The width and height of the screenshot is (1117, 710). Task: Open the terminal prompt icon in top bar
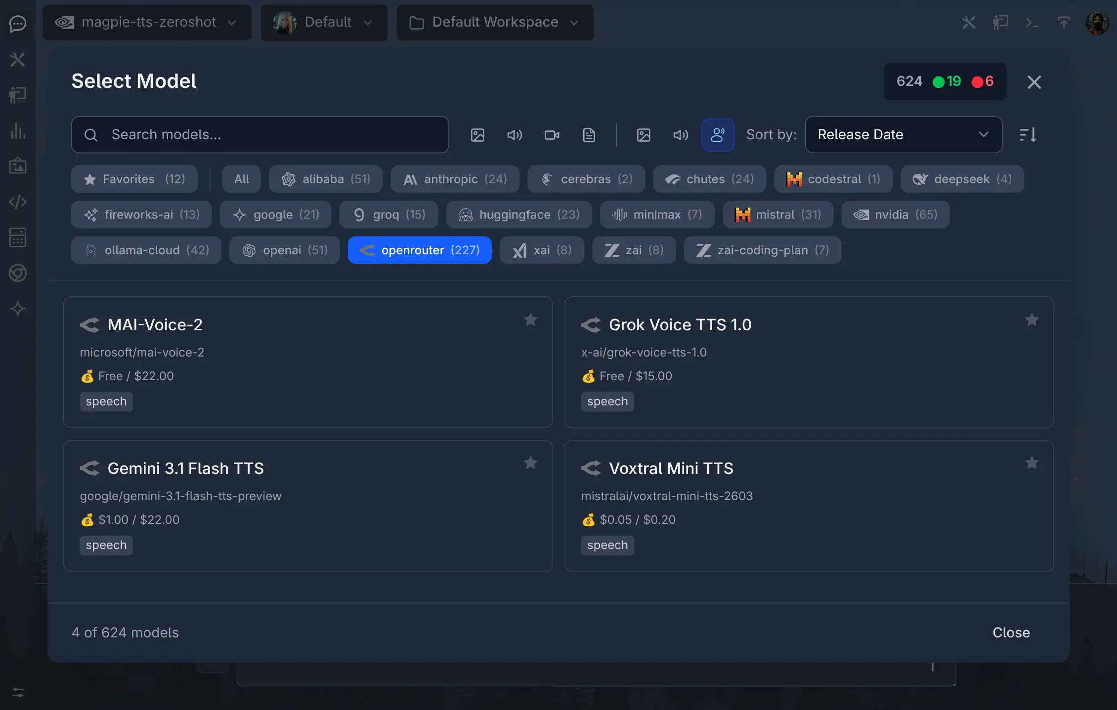tap(1032, 22)
